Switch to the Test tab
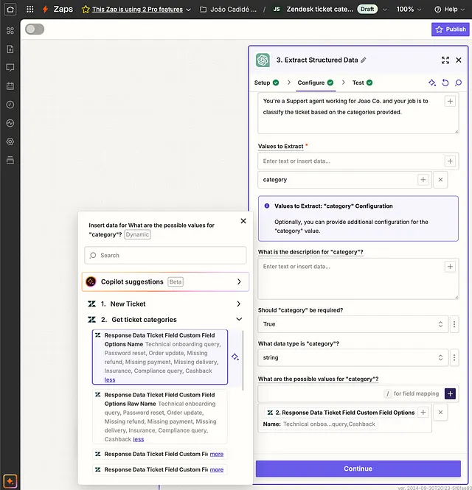Viewport: 472px width, 490px height. pos(362,83)
